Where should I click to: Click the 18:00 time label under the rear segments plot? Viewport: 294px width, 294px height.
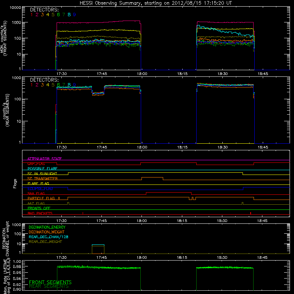point(142,147)
